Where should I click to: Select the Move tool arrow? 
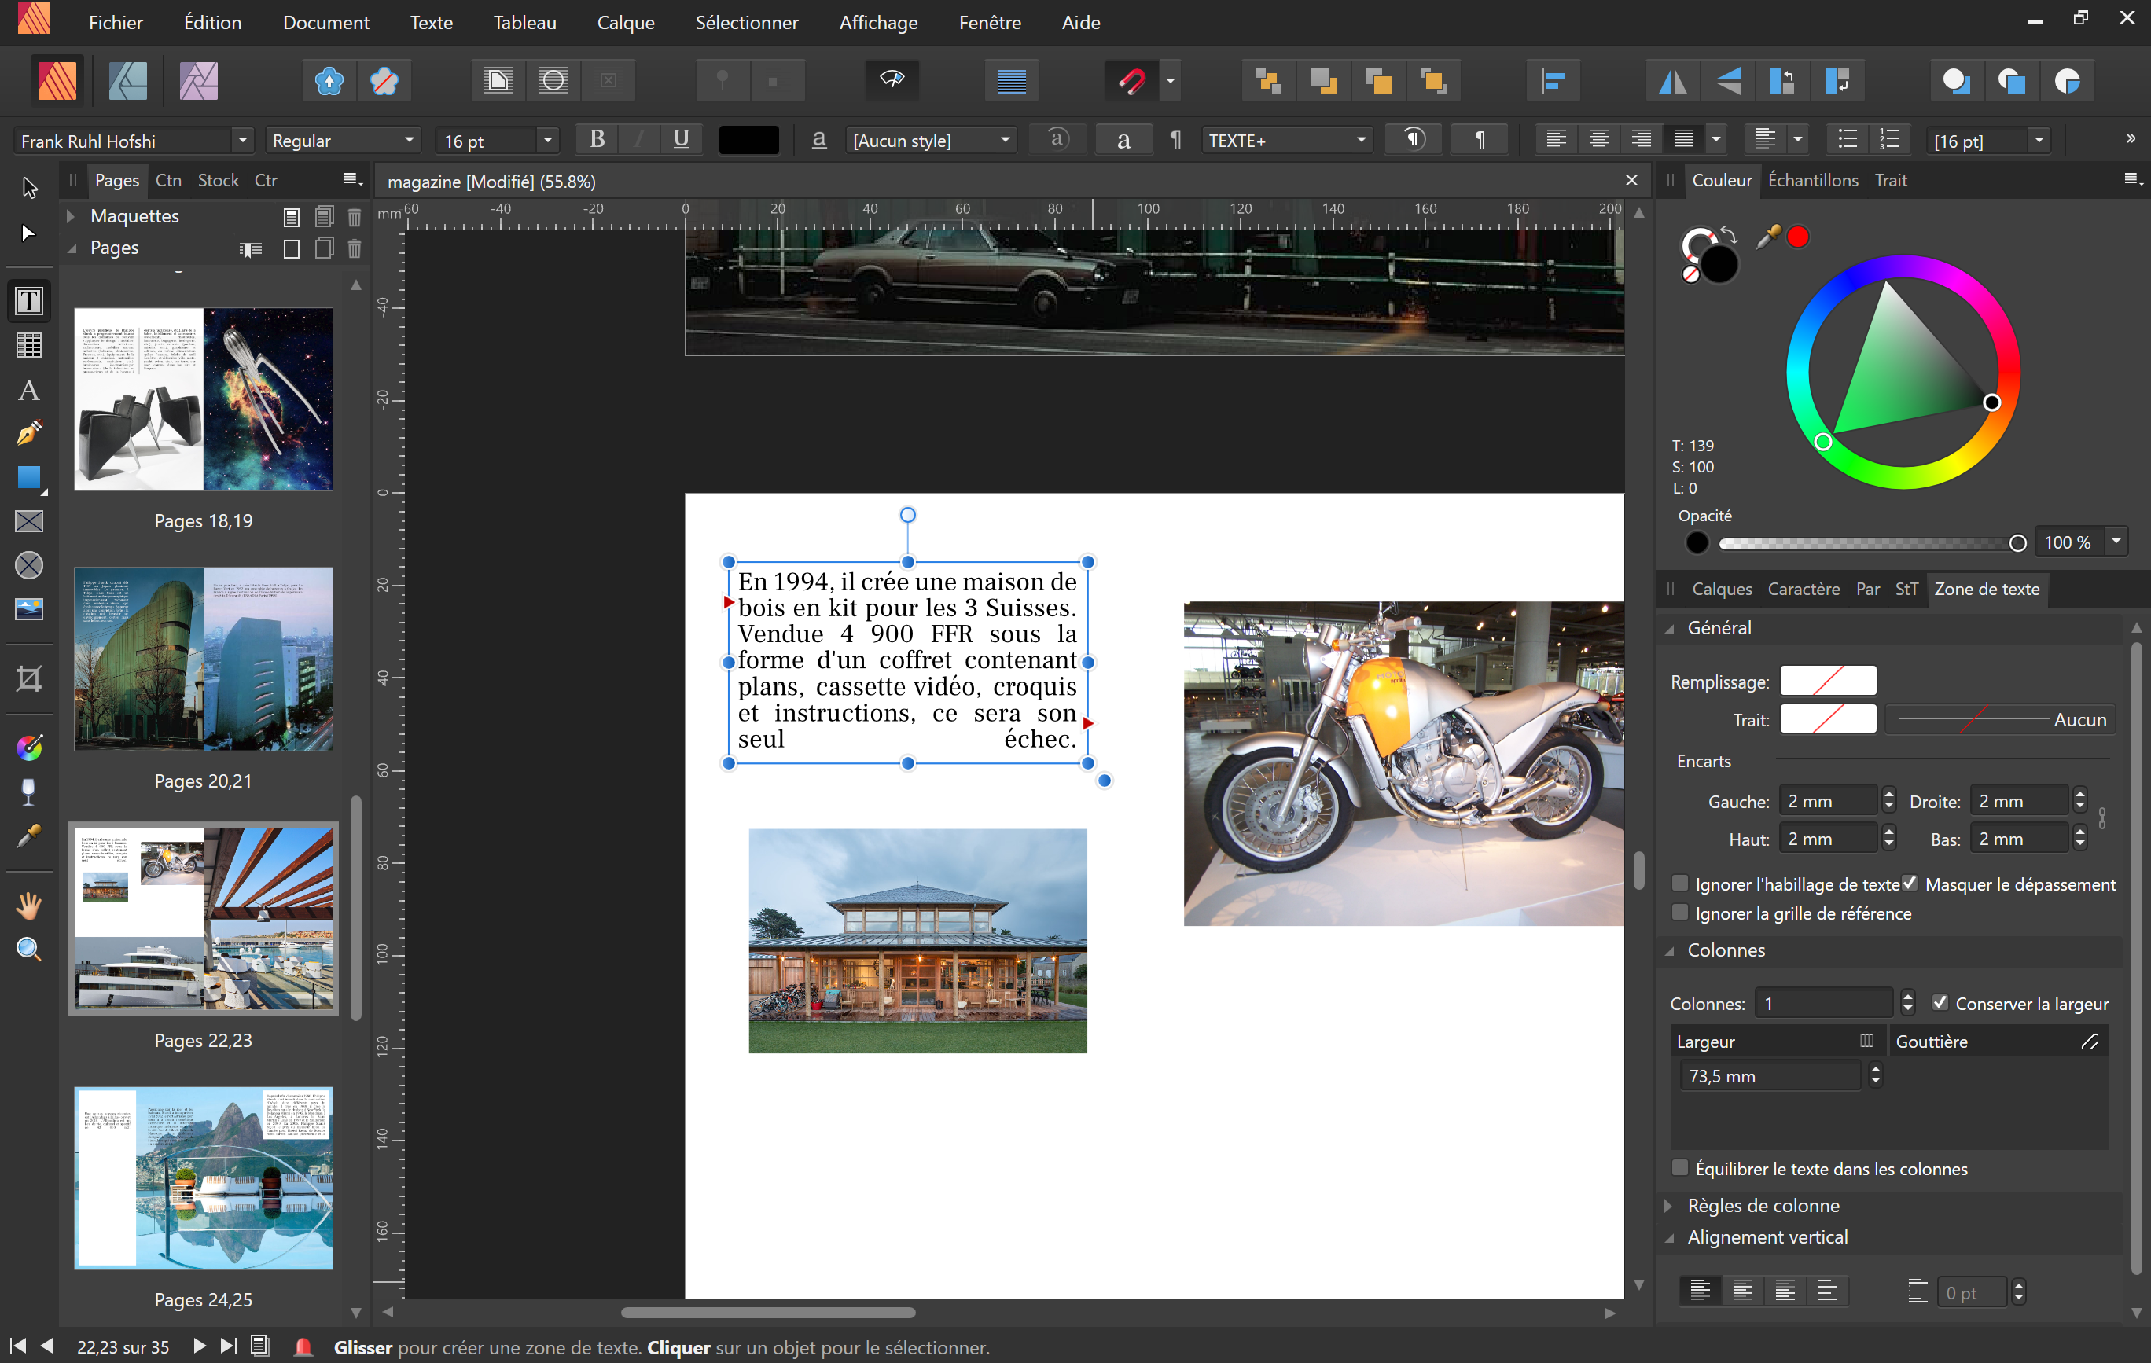coord(28,188)
